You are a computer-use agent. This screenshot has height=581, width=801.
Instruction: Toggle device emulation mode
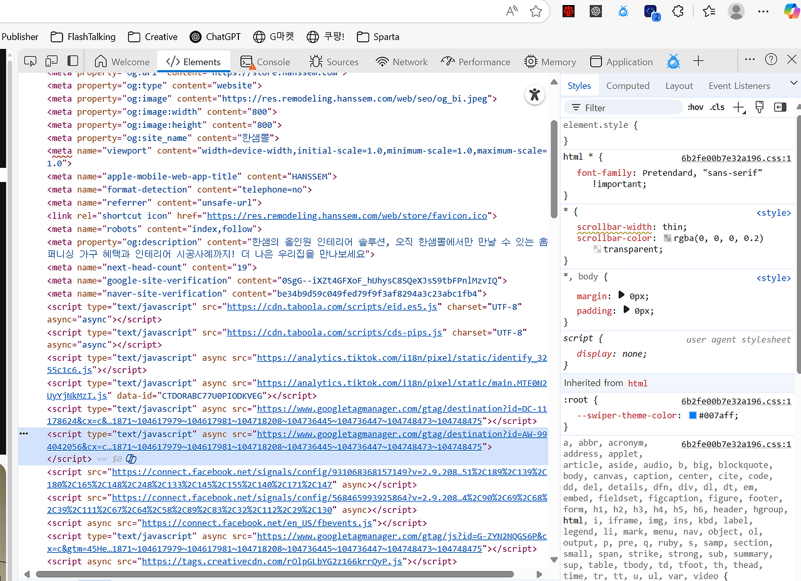click(51, 61)
